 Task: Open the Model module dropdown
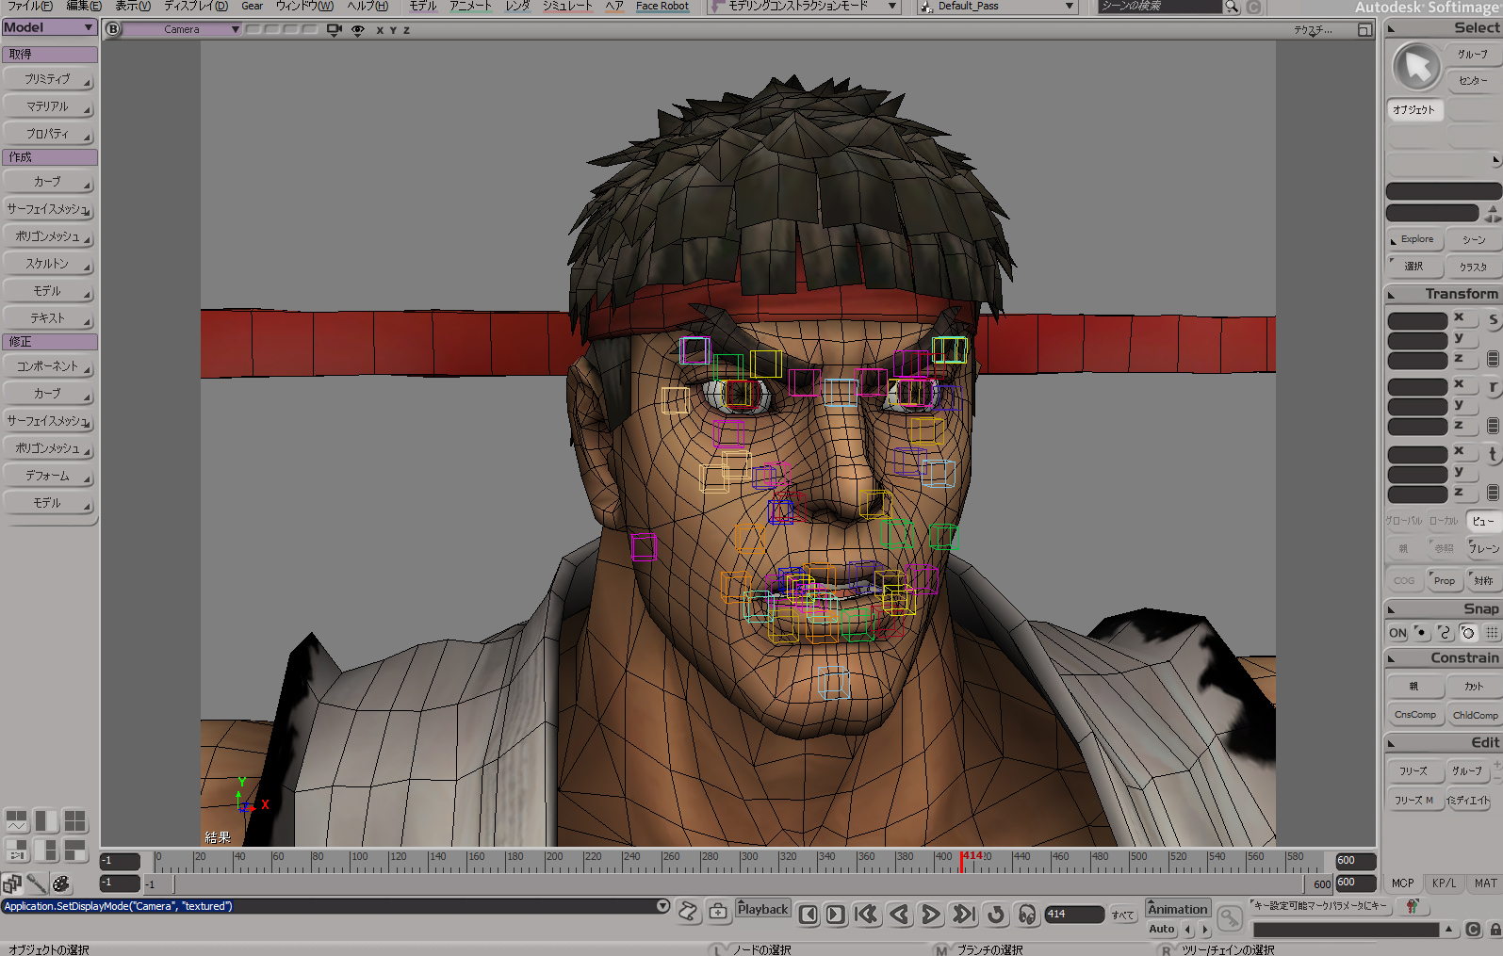49,28
